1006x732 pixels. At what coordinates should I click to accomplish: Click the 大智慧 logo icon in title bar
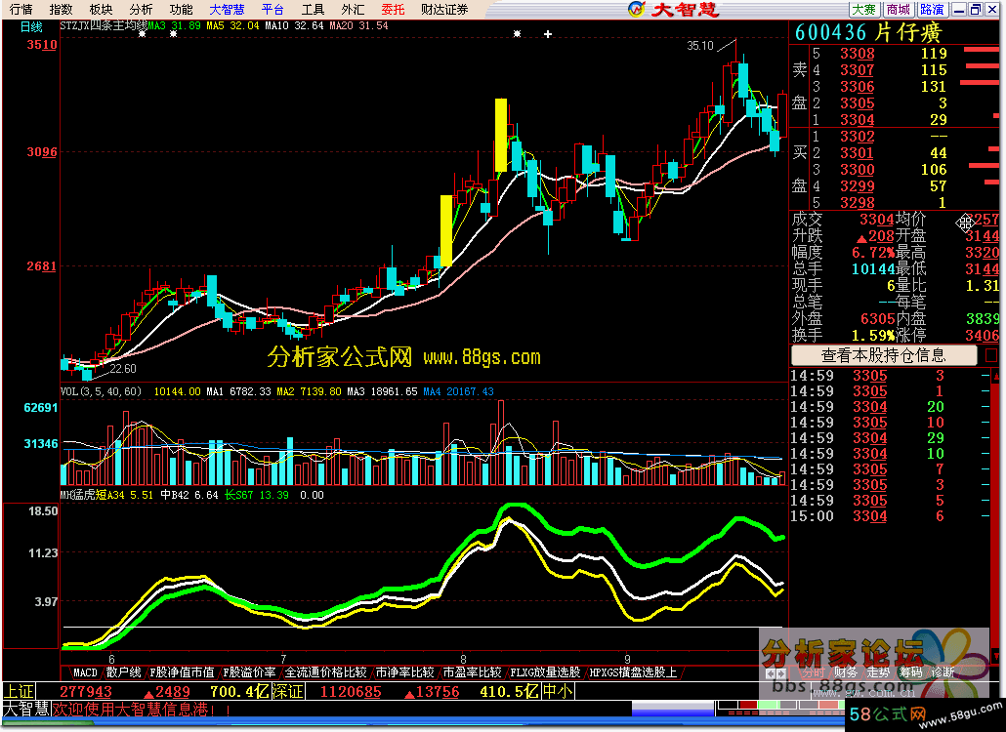pos(636,9)
